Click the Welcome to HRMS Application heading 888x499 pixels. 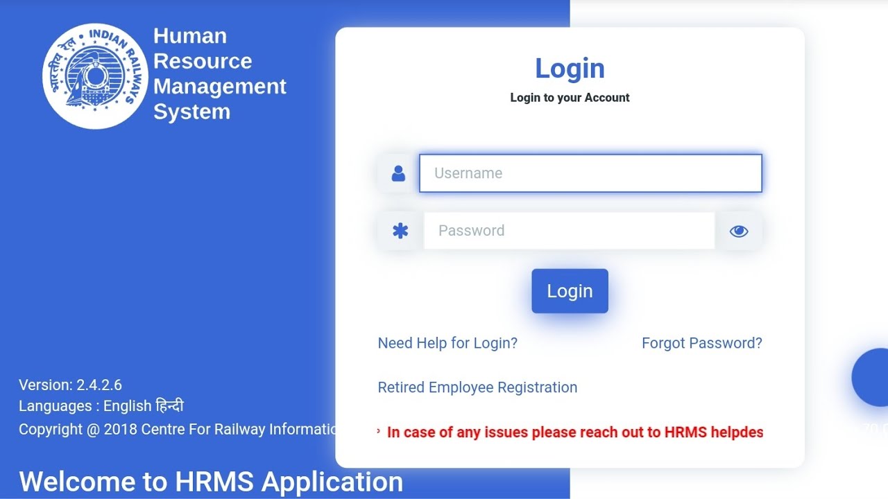click(x=211, y=481)
